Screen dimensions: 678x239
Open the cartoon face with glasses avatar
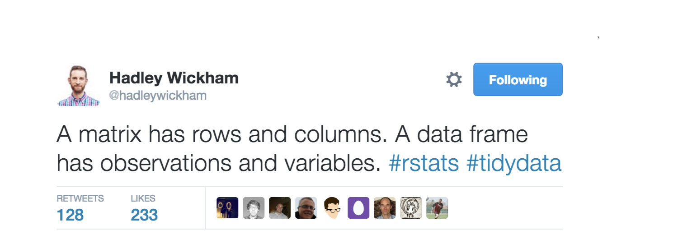pyautogui.click(x=332, y=208)
